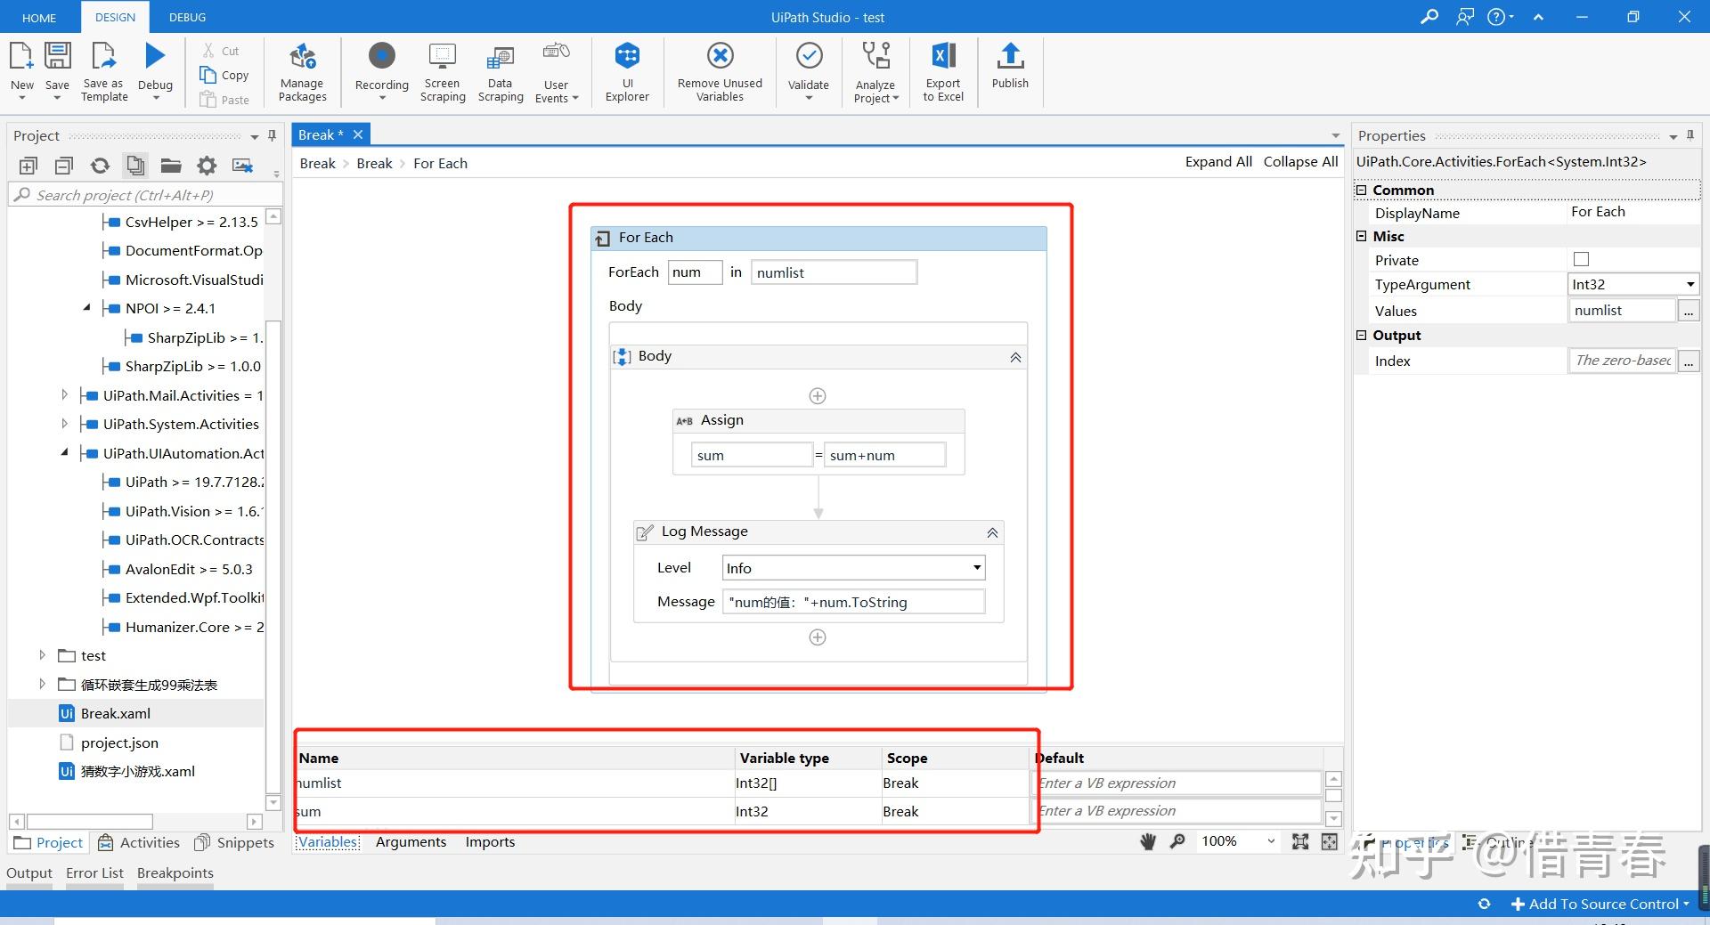Export workflow to Excel
This screenshot has height=925, width=1710.
point(943,72)
